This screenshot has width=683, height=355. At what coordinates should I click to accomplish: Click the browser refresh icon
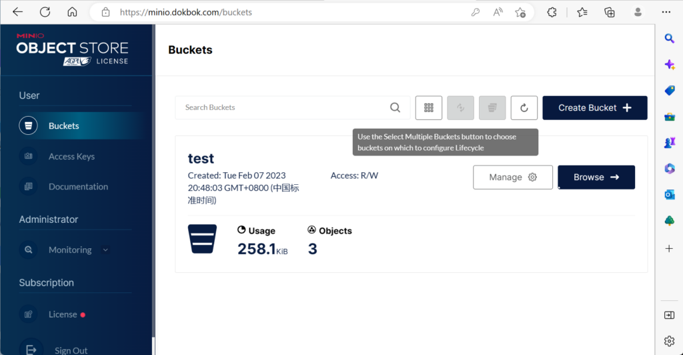click(45, 12)
